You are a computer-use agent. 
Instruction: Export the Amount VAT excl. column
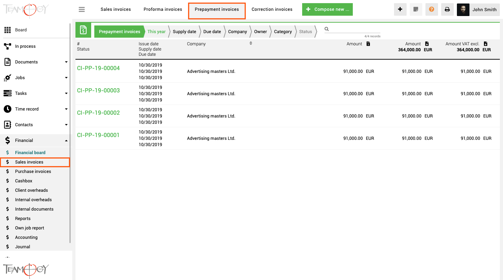tap(486, 44)
